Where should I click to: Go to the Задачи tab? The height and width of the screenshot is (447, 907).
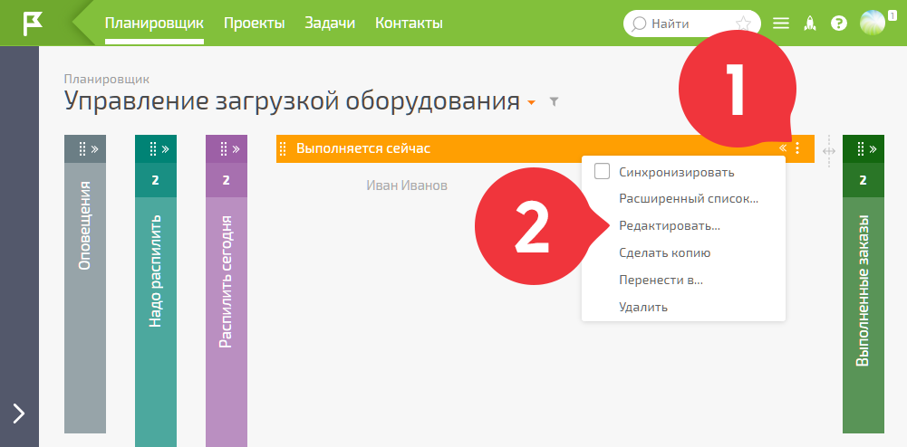(x=330, y=24)
